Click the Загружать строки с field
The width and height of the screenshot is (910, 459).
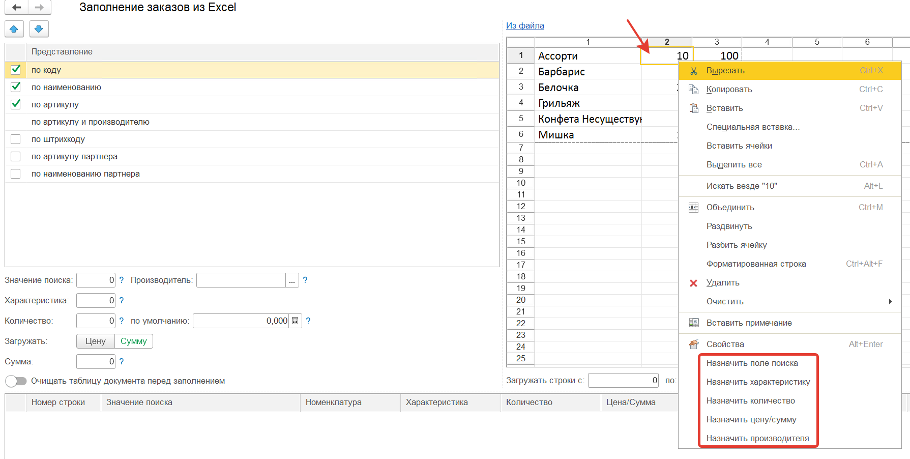624,380
